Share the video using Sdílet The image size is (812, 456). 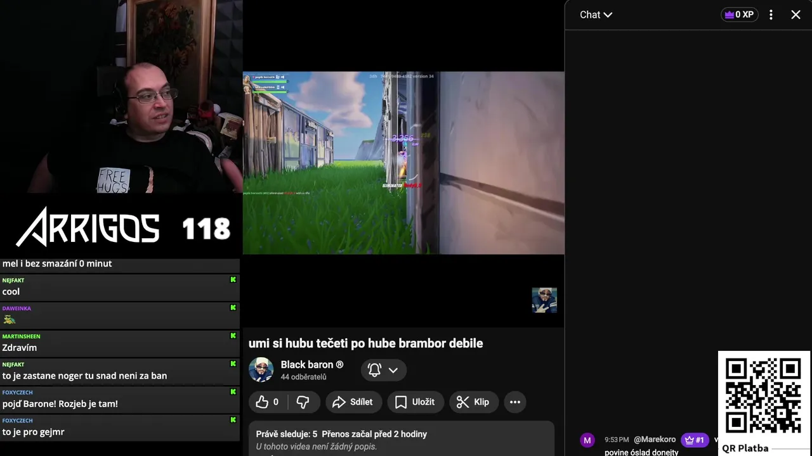pos(353,402)
